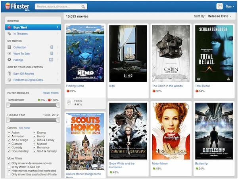238x179 pixels.
Task: Toggle Sci-fi & Fantasy checkbox
Action: coord(35,151)
